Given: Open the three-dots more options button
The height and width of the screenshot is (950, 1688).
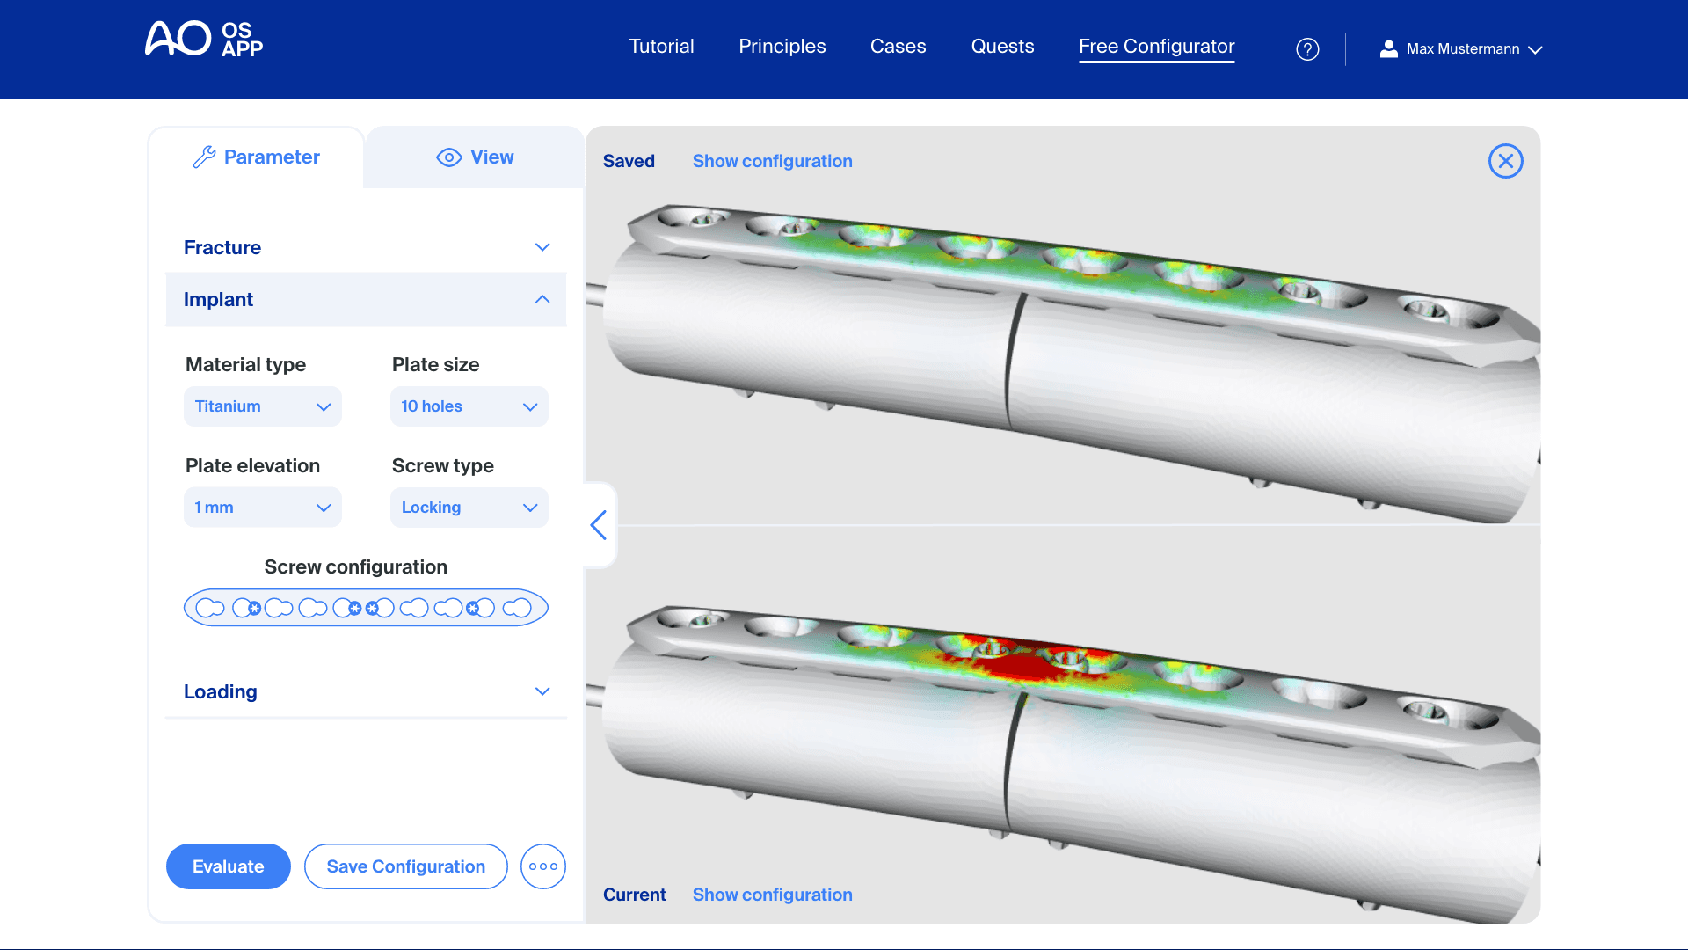Looking at the screenshot, I should tap(542, 866).
